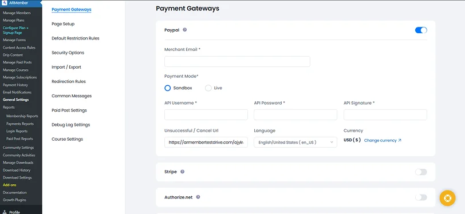Click the API Username field
Screen dimensions: 465x214
(x=206, y=114)
